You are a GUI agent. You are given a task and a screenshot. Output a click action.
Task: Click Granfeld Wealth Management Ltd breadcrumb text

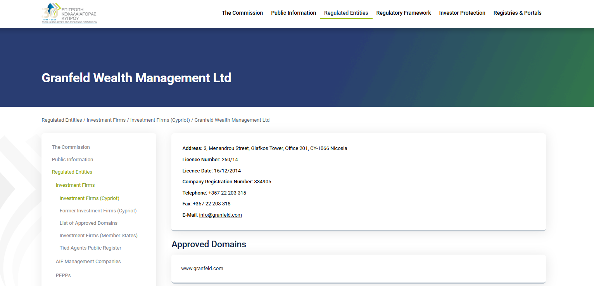coord(232,120)
